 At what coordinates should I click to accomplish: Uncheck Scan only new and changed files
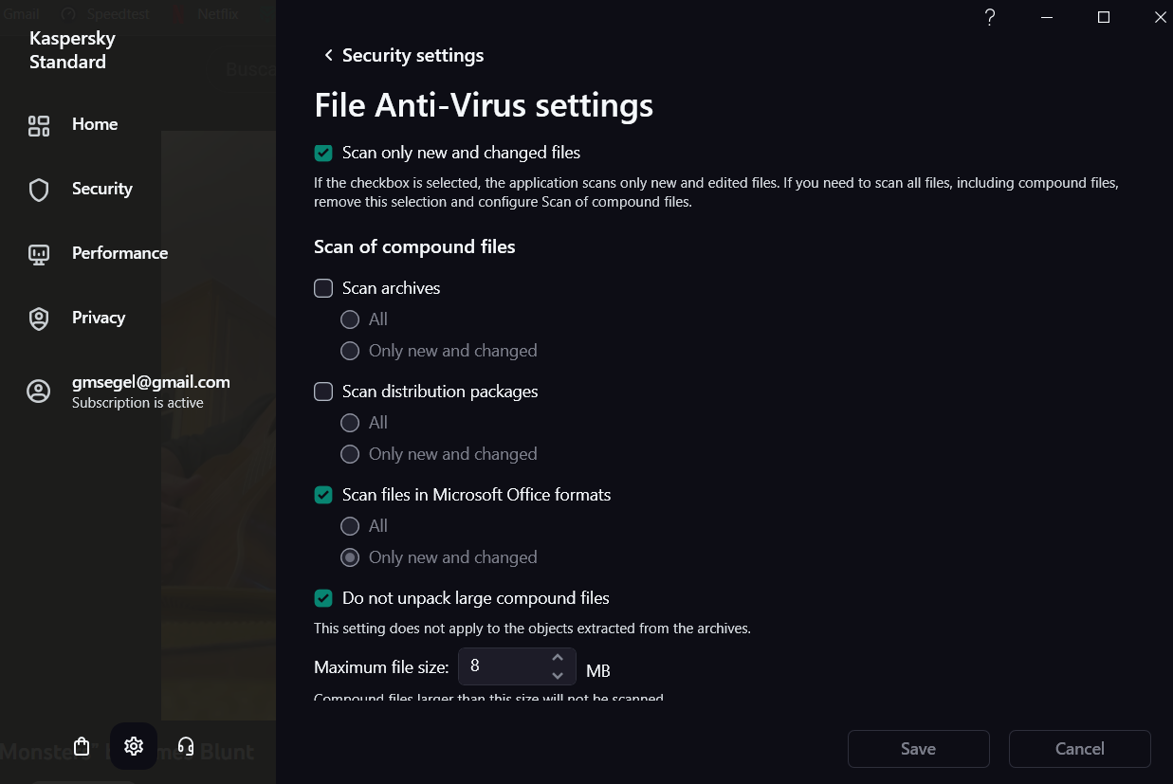pos(323,153)
